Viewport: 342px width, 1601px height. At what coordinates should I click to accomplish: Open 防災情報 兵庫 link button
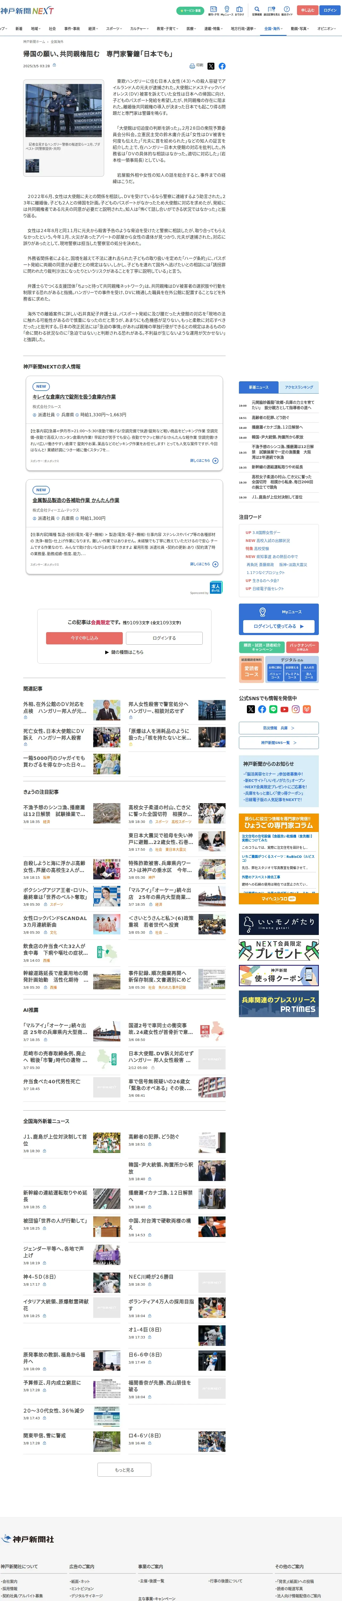(279, 728)
